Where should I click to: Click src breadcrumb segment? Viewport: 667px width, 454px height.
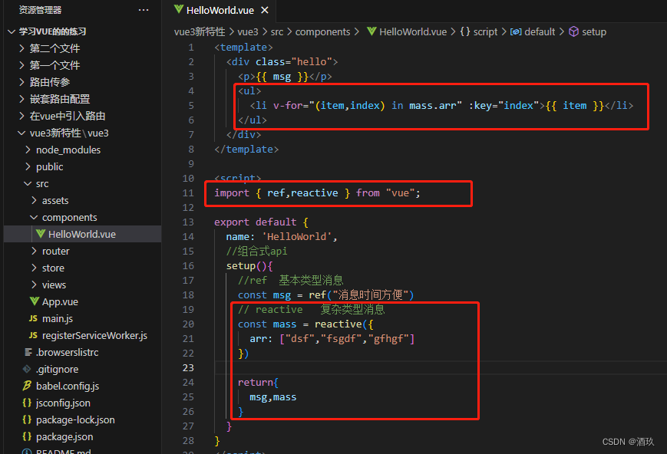pyautogui.click(x=277, y=32)
